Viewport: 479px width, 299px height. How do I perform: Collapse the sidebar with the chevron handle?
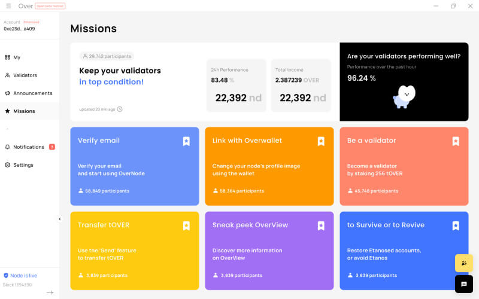click(x=59, y=219)
